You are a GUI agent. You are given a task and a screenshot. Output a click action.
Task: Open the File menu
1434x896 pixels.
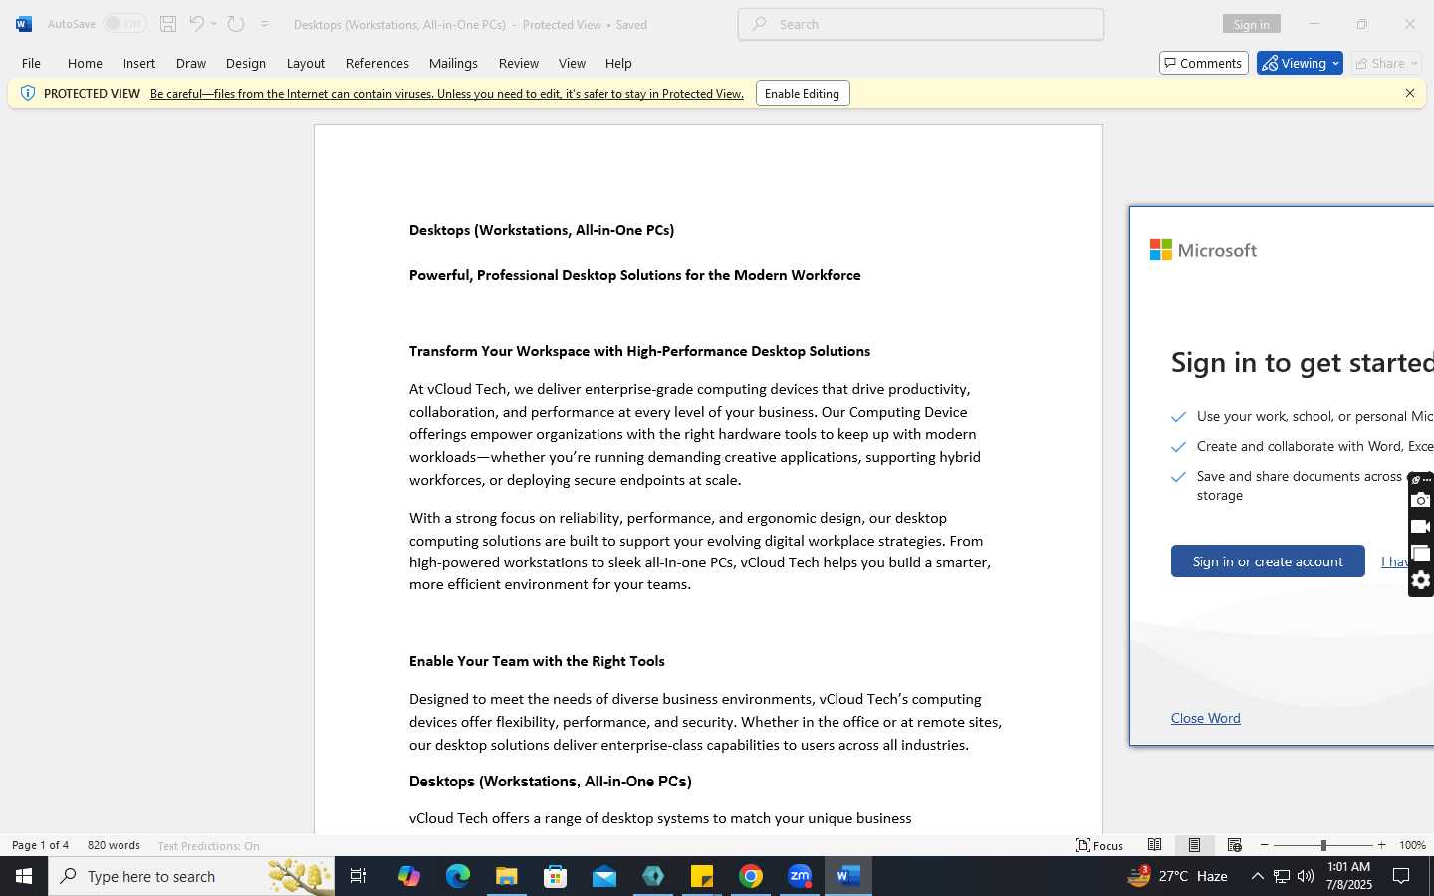click(x=31, y=63)
